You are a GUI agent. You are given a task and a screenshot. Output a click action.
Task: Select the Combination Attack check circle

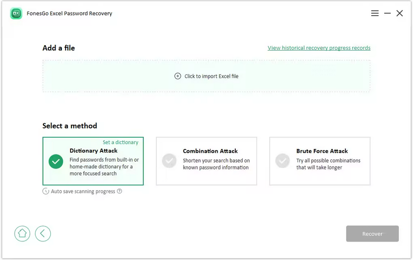(169, 161)
